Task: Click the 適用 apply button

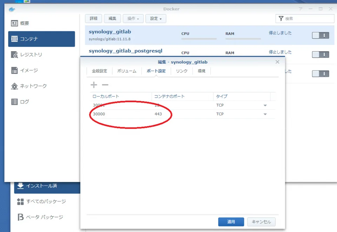Action: click(231, 222)
